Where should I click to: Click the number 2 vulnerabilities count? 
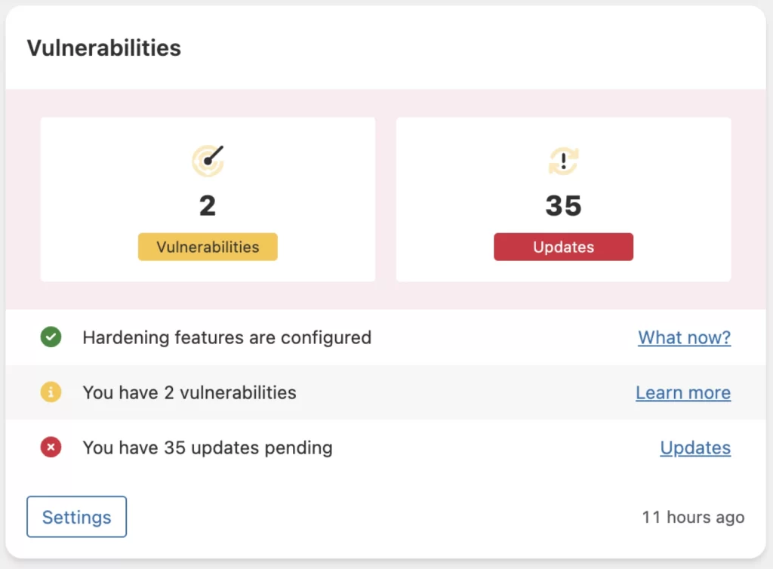click(208, 205)
